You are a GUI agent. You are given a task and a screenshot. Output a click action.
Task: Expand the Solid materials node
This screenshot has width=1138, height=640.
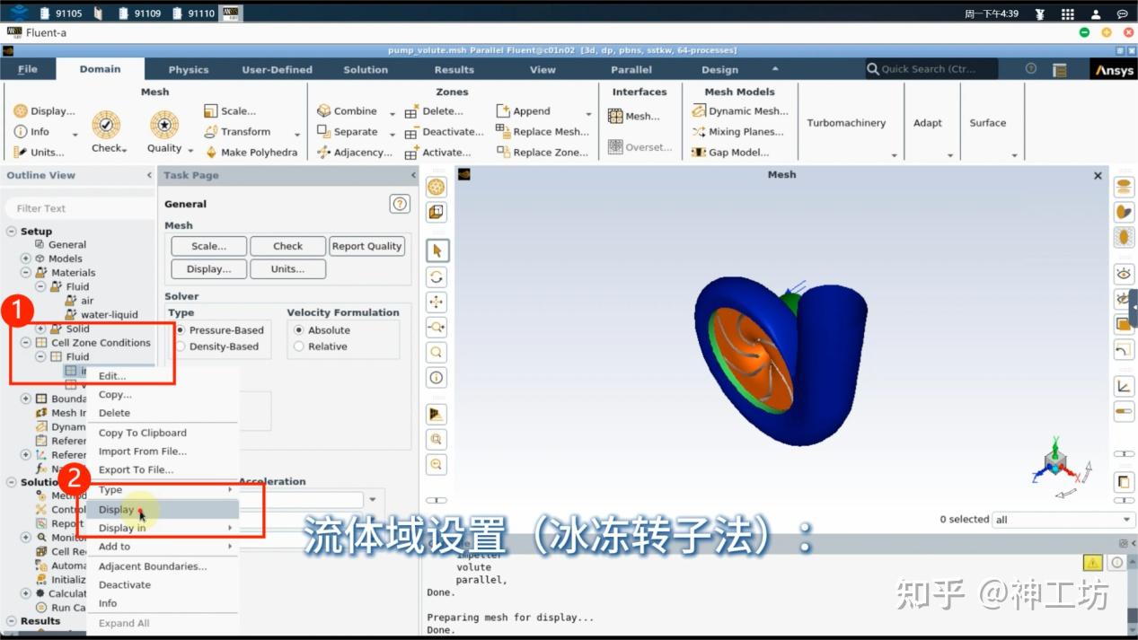tap(40, 329)
